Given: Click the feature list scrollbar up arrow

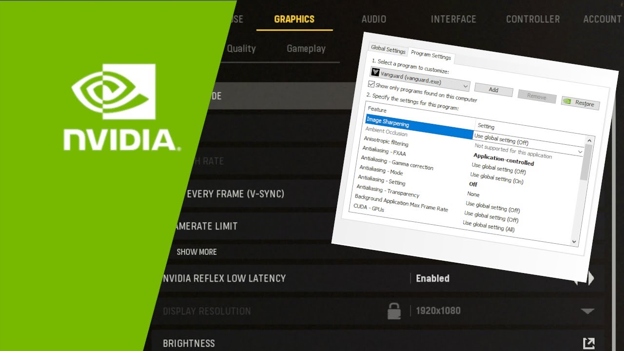Looking at the screenshot, I should [590, 141].
